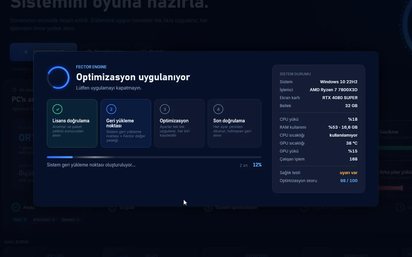Click the 'Son doğrulama' step title
The width and height of the screenshot is (412, 257).
click(229, 121)
